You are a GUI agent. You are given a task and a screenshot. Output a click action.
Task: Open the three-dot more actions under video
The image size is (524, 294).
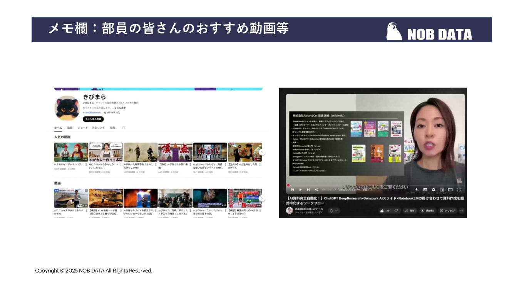coord(462,211)
